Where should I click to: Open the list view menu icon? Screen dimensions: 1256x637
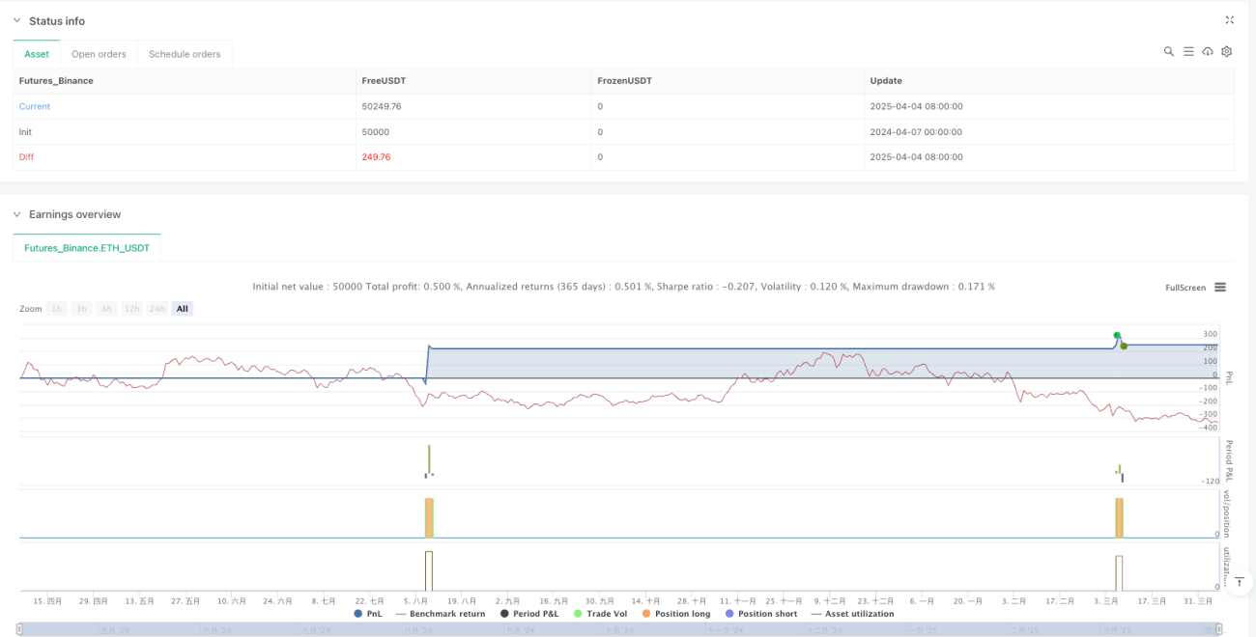[x=1188, y=51]
